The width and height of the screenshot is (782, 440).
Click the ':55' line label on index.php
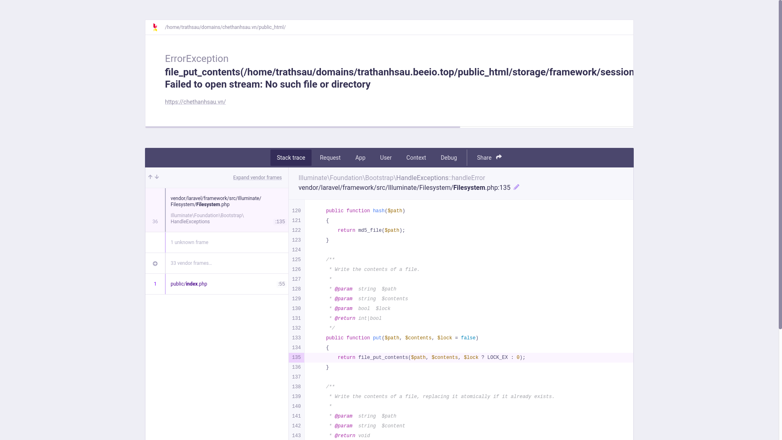[281, 284]
